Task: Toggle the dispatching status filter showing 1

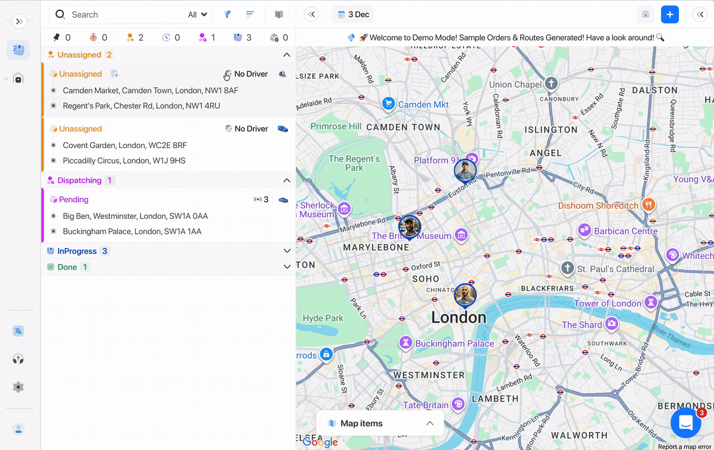Action: coord(206,38)
